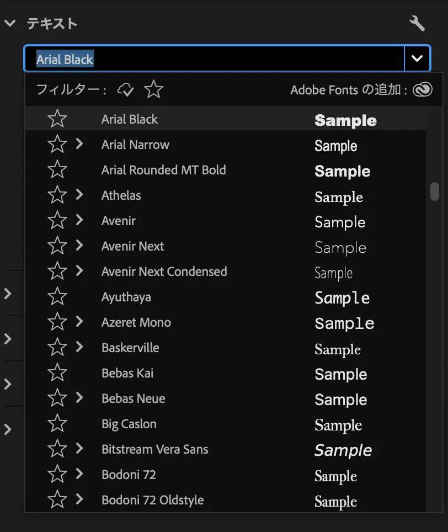The width and height of the screenshot is (448, 532).
Task: Open the Text panel settings wrench icon
Action: (x=417, y=23)
